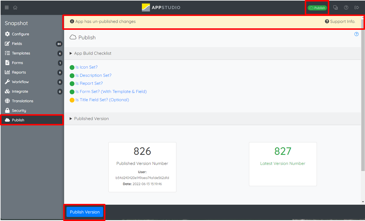Click the Workflow count badge 0

click(60, 82)
